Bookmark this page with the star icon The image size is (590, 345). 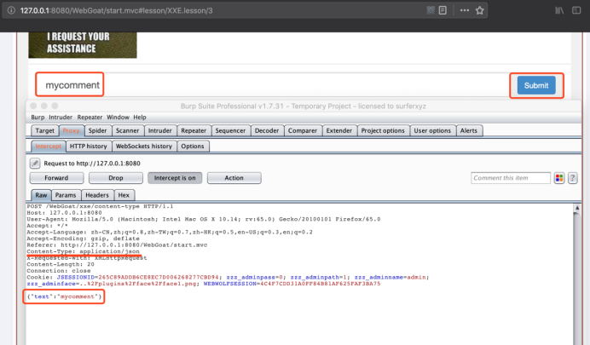tap(479, 10)
